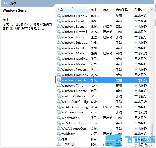Click the gear icon beside Windows Firewall

[x=59, y=32]
